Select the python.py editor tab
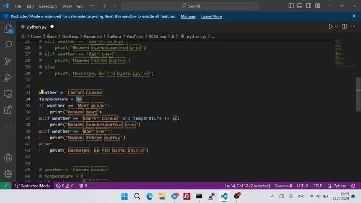361x203 pixels. pyautogui.click(x=37, y=27)
